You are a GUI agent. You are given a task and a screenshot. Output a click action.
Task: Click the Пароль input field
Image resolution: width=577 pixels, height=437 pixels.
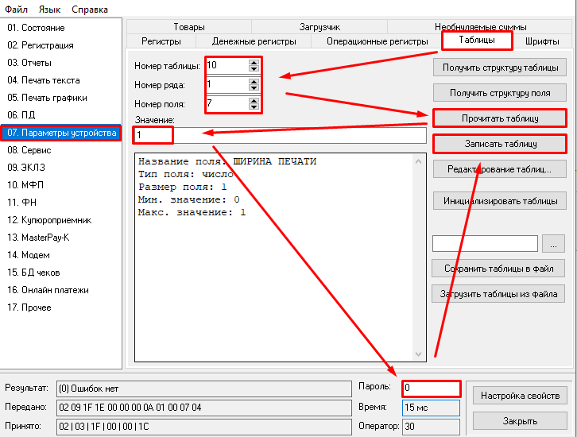431,389
